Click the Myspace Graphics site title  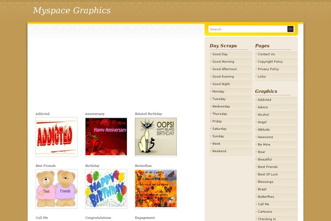click(72, 10)
